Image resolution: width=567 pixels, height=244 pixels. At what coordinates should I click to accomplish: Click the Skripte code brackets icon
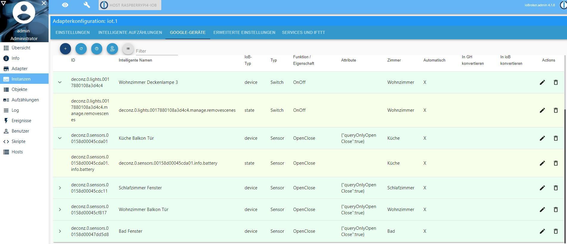pyautogui.click(x=6, y=141)
